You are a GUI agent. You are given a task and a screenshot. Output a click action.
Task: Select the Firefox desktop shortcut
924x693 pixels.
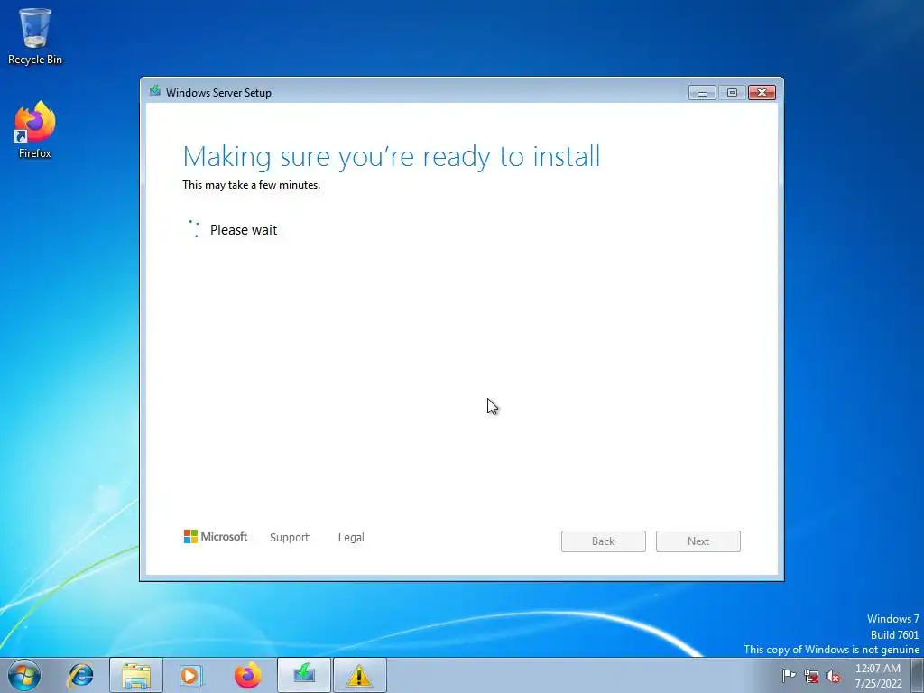coord(35,130)
